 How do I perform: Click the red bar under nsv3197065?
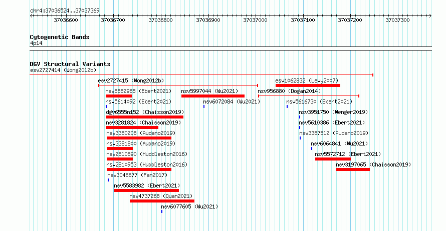tap(353, 169)
